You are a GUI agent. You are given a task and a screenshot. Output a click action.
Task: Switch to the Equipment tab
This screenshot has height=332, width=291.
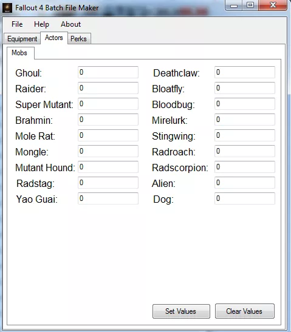coord(22,39)
